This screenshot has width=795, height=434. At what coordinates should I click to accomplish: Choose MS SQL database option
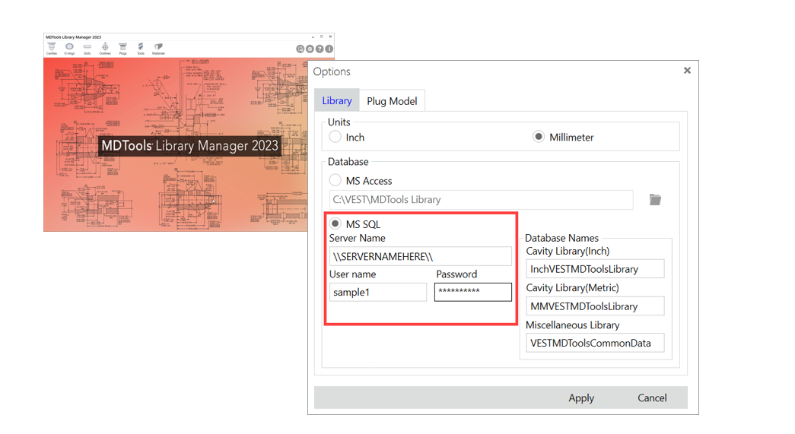335,223
